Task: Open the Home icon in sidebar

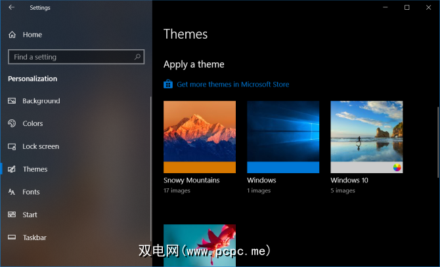Action: [x=12, y=35]
